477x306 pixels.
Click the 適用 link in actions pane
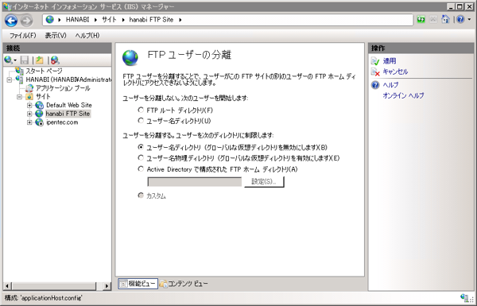click(x=390, y=61)
